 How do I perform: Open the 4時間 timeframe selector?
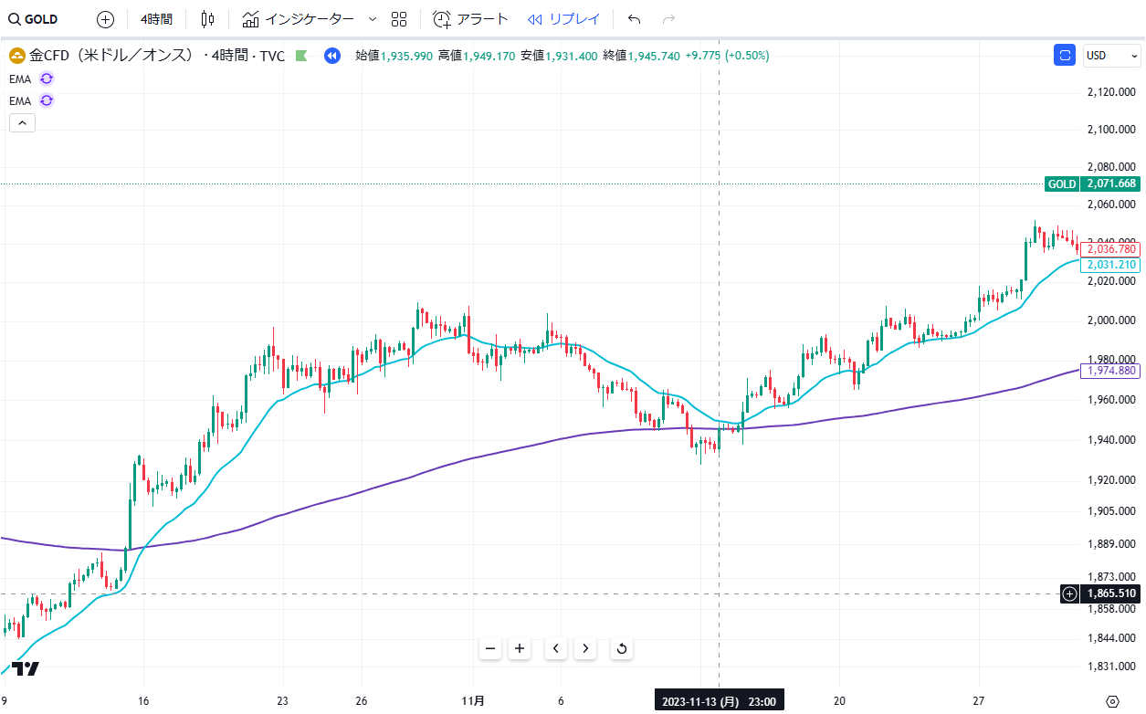click(x=156, y=19)
